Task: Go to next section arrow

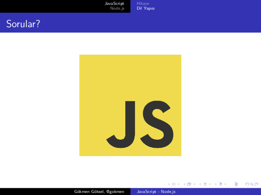Action: pyautogui.click(x=226, y=184)
